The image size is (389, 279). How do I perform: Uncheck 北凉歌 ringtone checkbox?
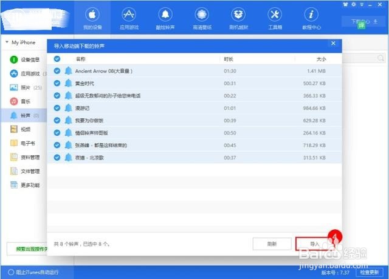coord(57,158)
